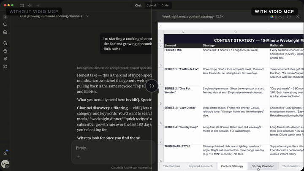Select the 'SERIES 1: "15-Minute Fix"' cell
The image size is (304, 171).
(x=183, y=77)
